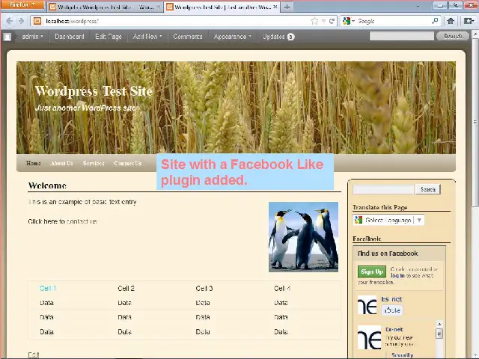Expand the admin dropdown in the admin bar
This screenshot has width=479, height=359.
pos(33,37)
